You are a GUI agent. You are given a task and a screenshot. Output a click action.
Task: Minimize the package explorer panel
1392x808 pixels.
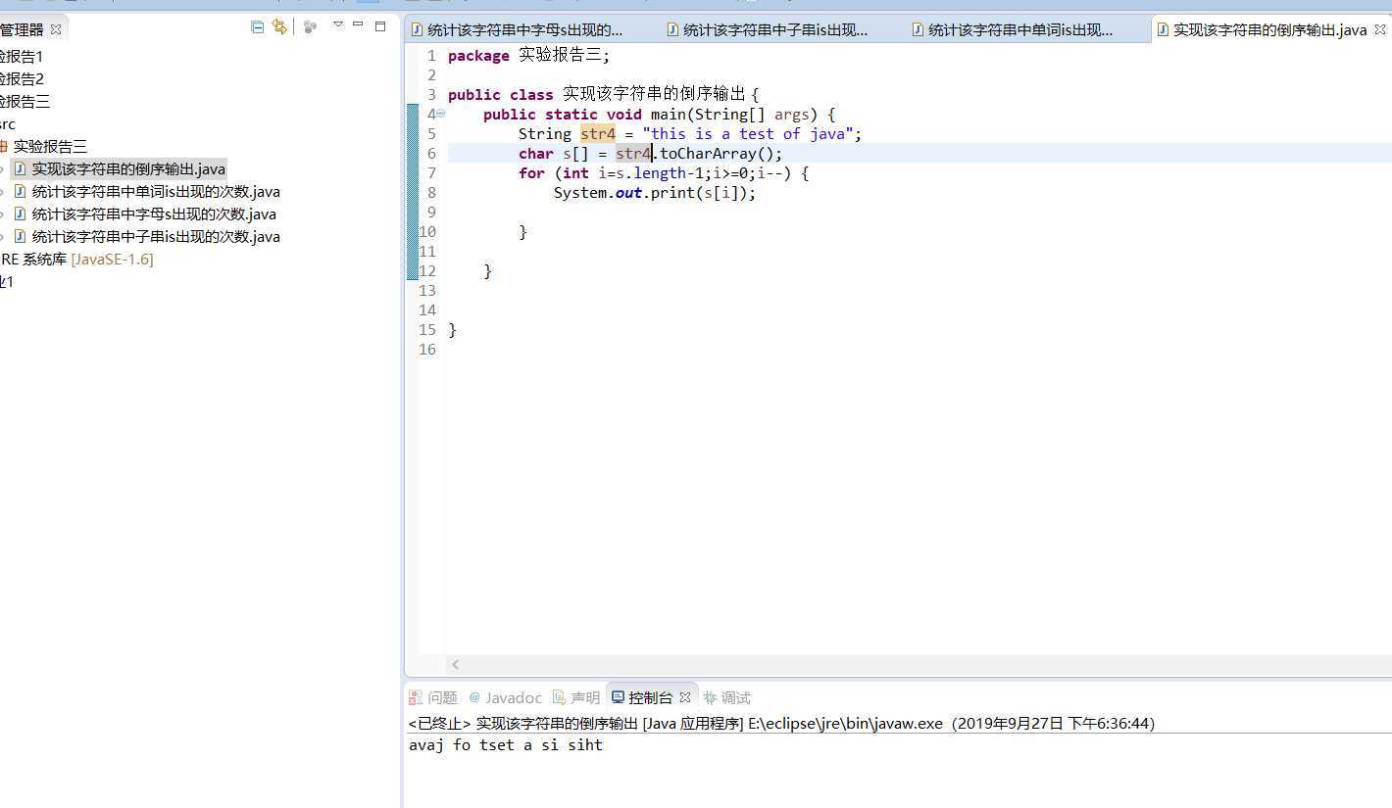(x=359, y=25)
